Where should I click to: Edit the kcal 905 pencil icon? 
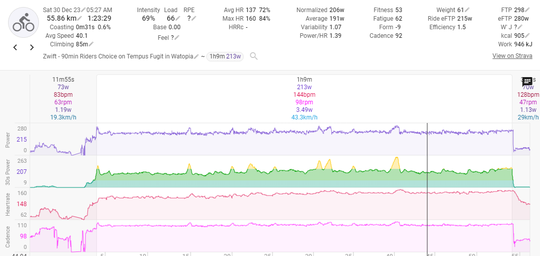click(x=527, y=36)
